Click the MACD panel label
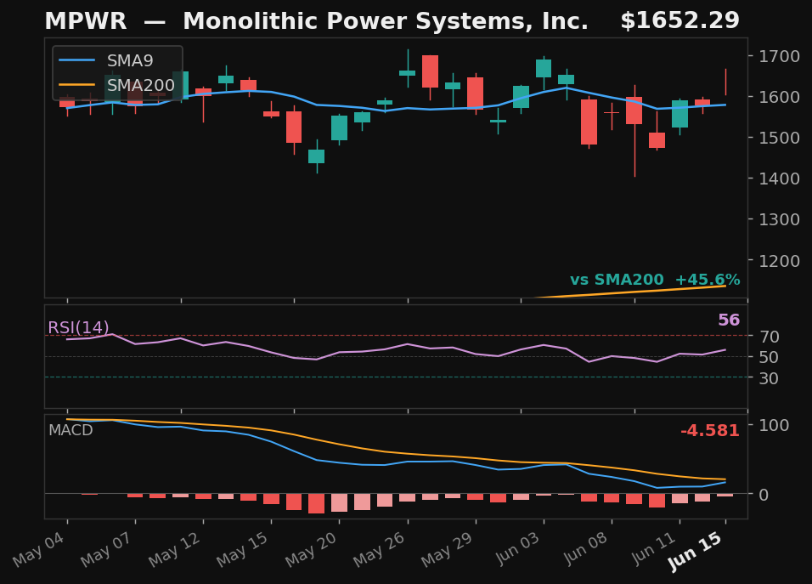This screenshot has width=812, height=584. pos(70,430)
